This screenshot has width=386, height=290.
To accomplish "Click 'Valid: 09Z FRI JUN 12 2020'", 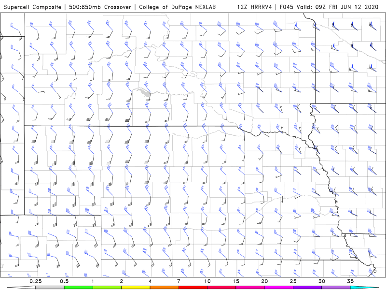I will coord(337,7).
